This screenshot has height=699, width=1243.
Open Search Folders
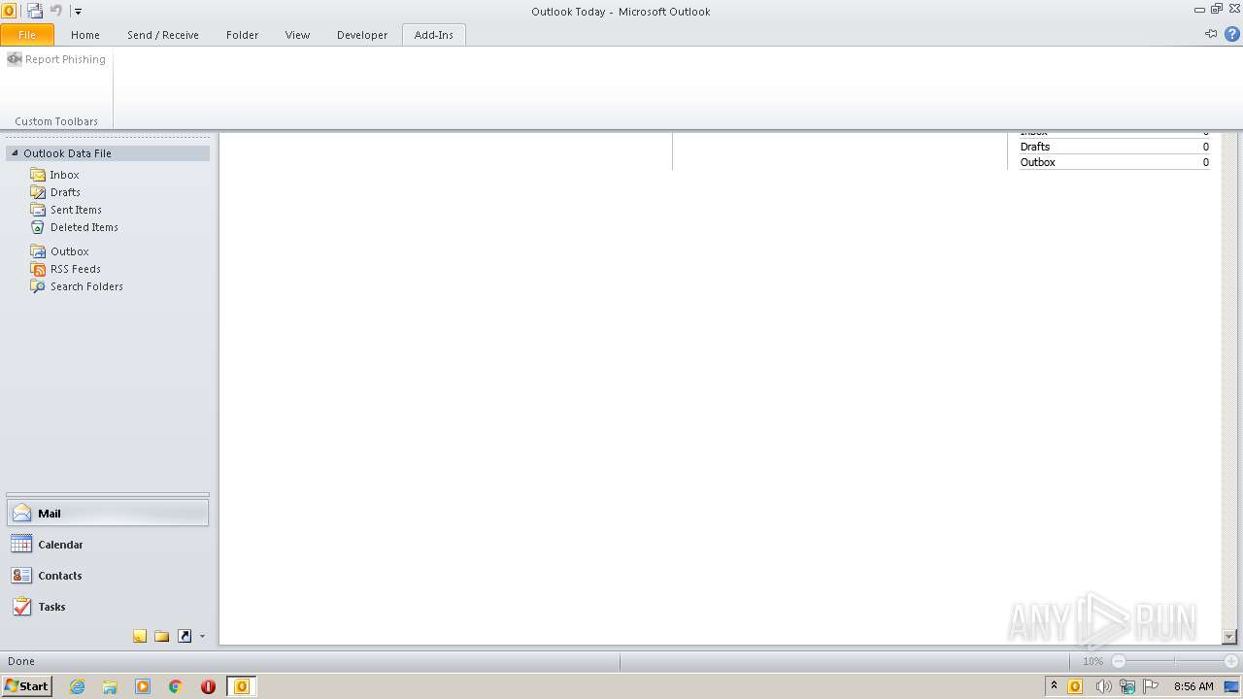[86, 286]
